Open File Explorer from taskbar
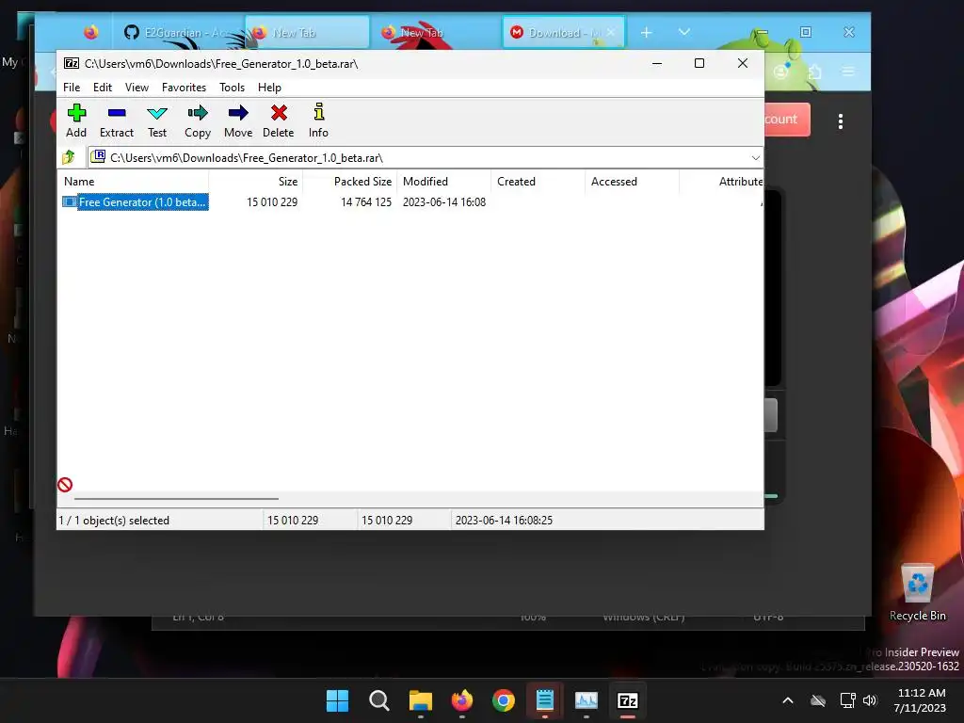 (421, 700)
